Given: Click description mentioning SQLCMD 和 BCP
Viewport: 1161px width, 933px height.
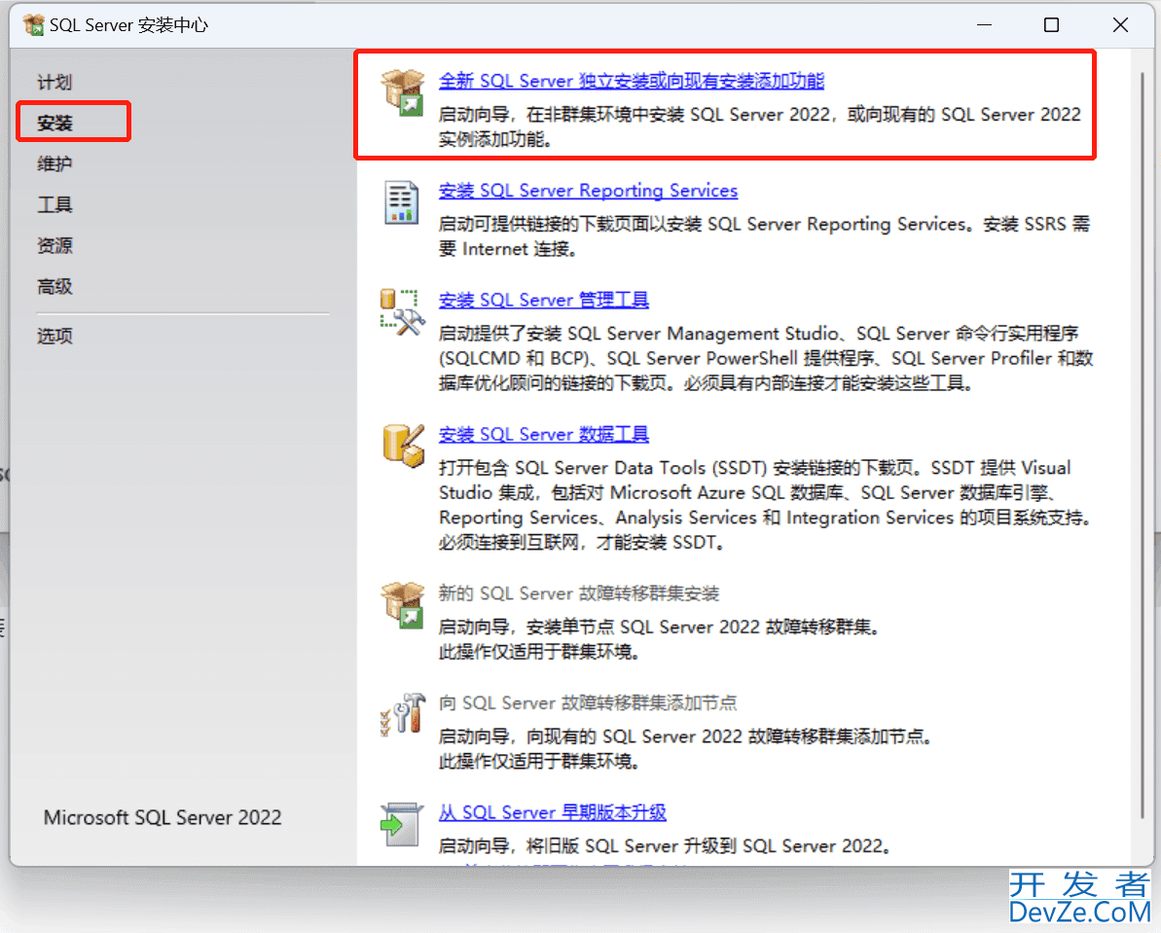Looking at the screenshot, I should (766, 358).
